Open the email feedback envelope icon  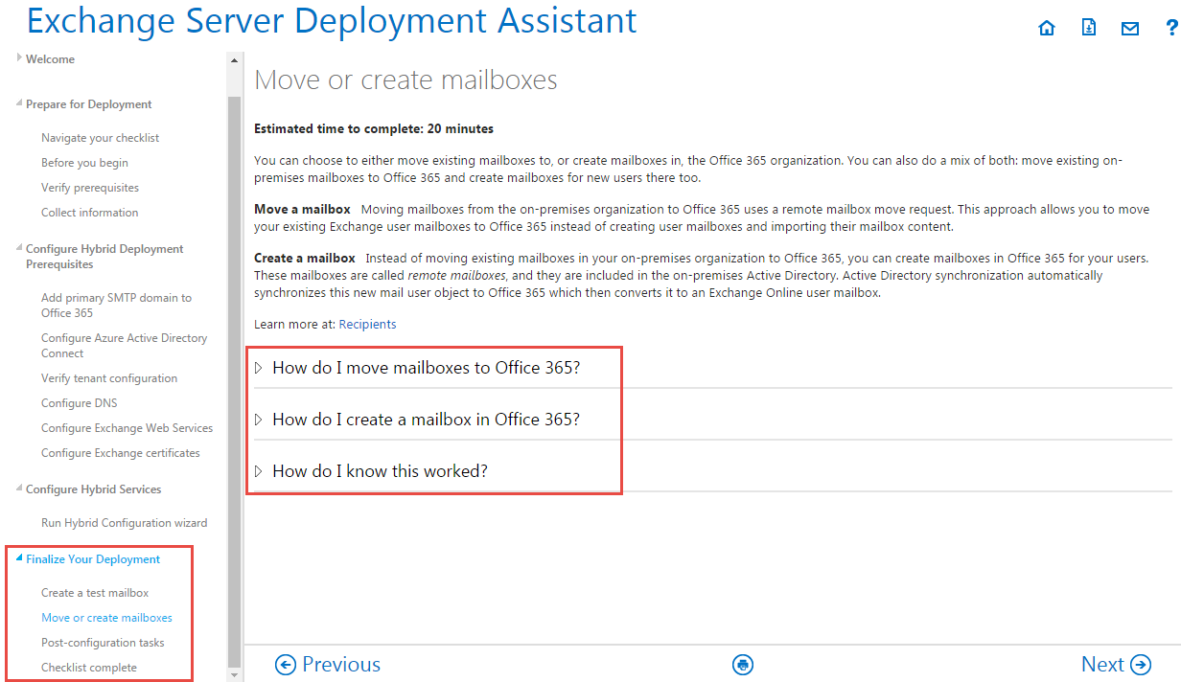[x=1130, y=29]
